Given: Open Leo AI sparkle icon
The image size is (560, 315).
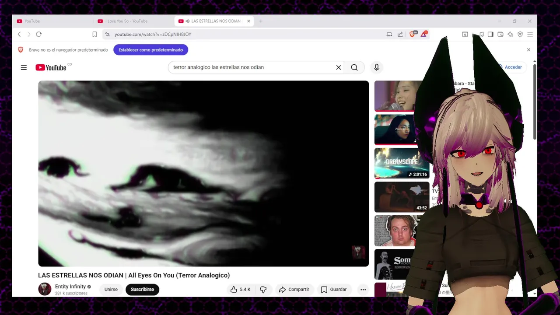Looking at the screenshot, I should (510, 34).
